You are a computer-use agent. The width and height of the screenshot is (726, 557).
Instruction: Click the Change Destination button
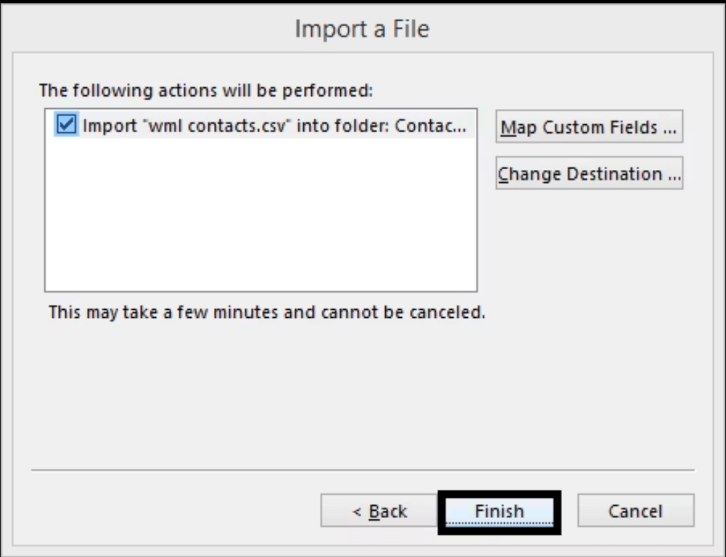coord(589,173)
